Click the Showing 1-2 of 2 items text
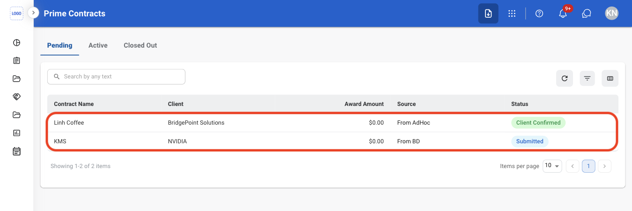This screenshot has height=211, width=632. click(x=81, y=166)
